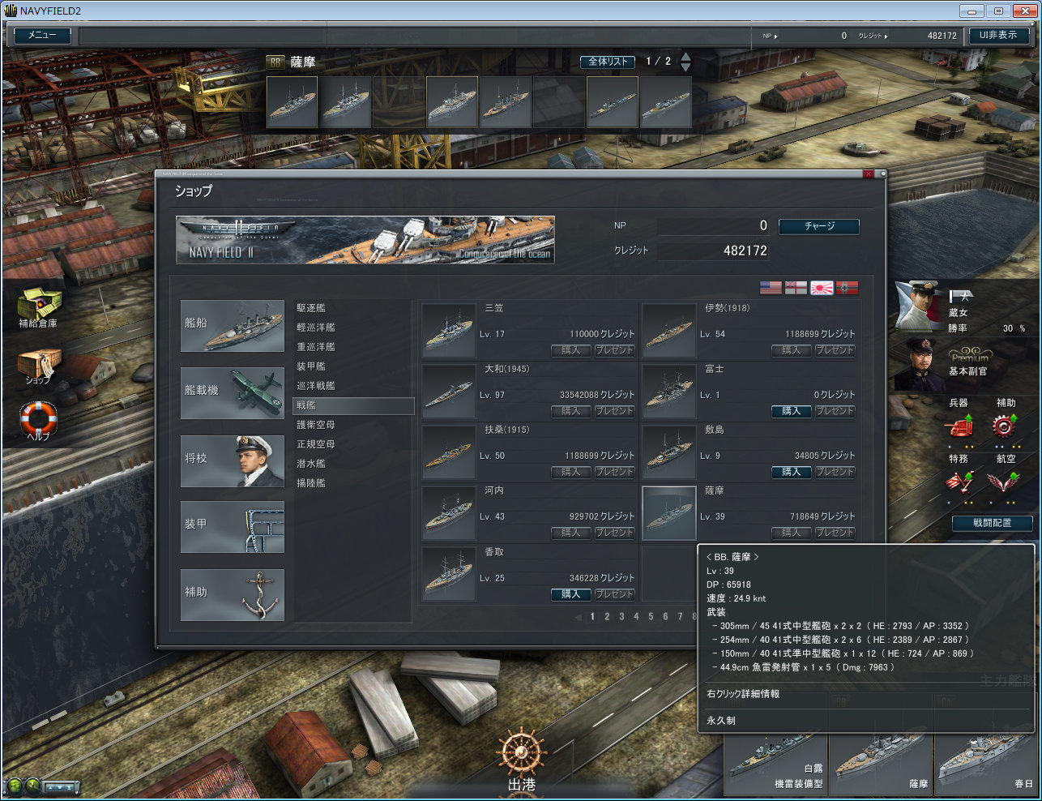
Task: Open the メニュー dropdown menu
Action: tap(42, 36)
